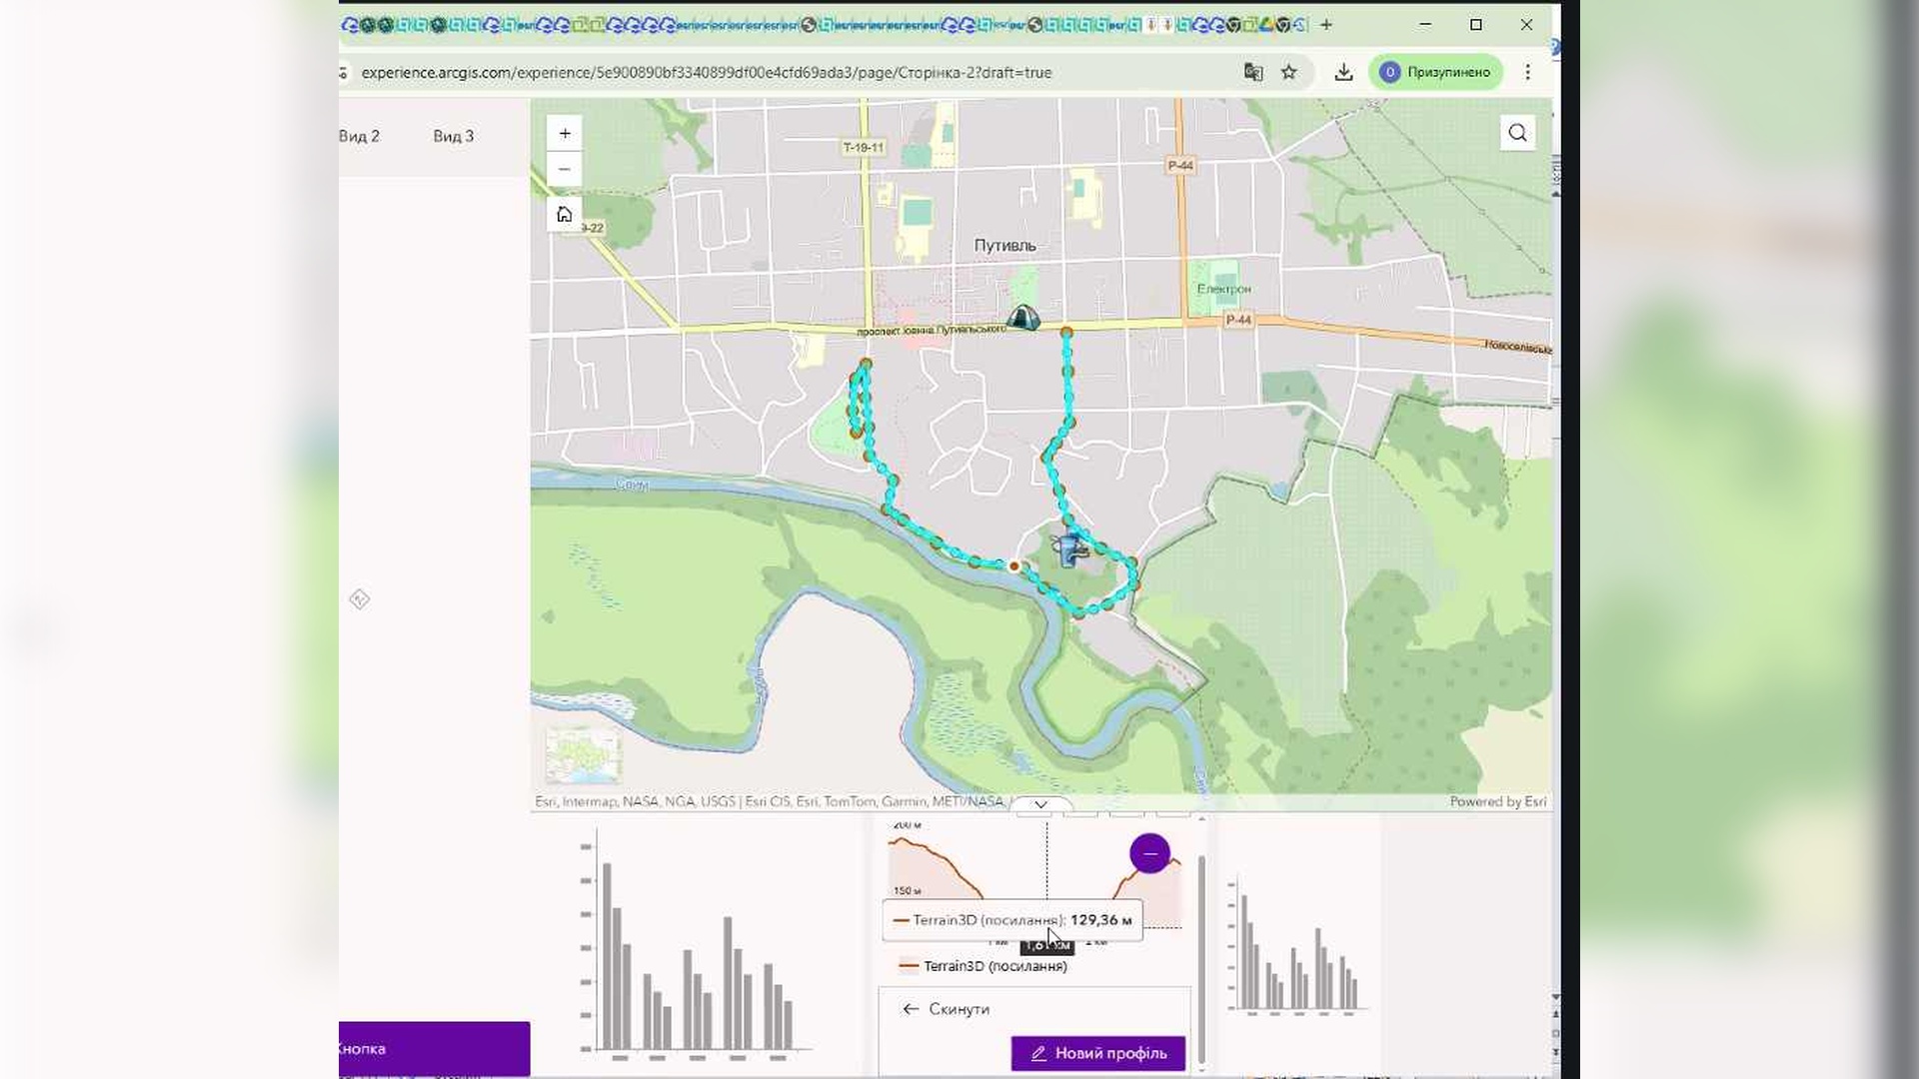Reset map to home extent

565,215
